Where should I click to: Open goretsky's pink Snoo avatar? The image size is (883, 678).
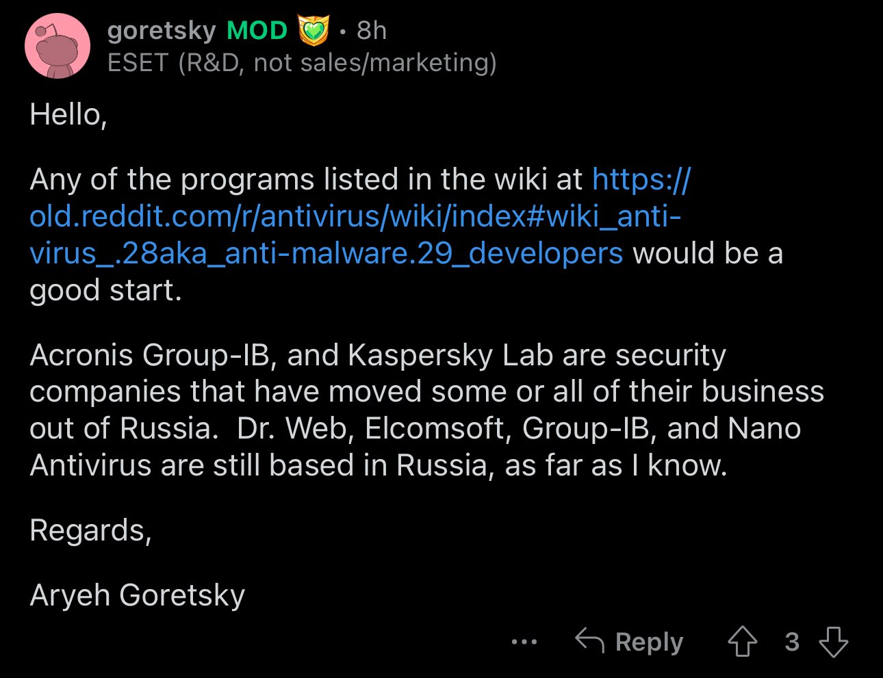[x=57, y=46]
